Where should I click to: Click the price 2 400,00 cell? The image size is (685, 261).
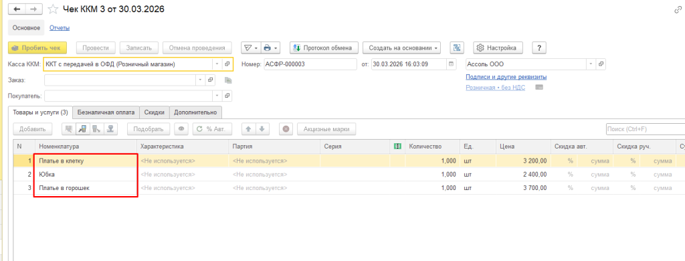tap(523, 175)
